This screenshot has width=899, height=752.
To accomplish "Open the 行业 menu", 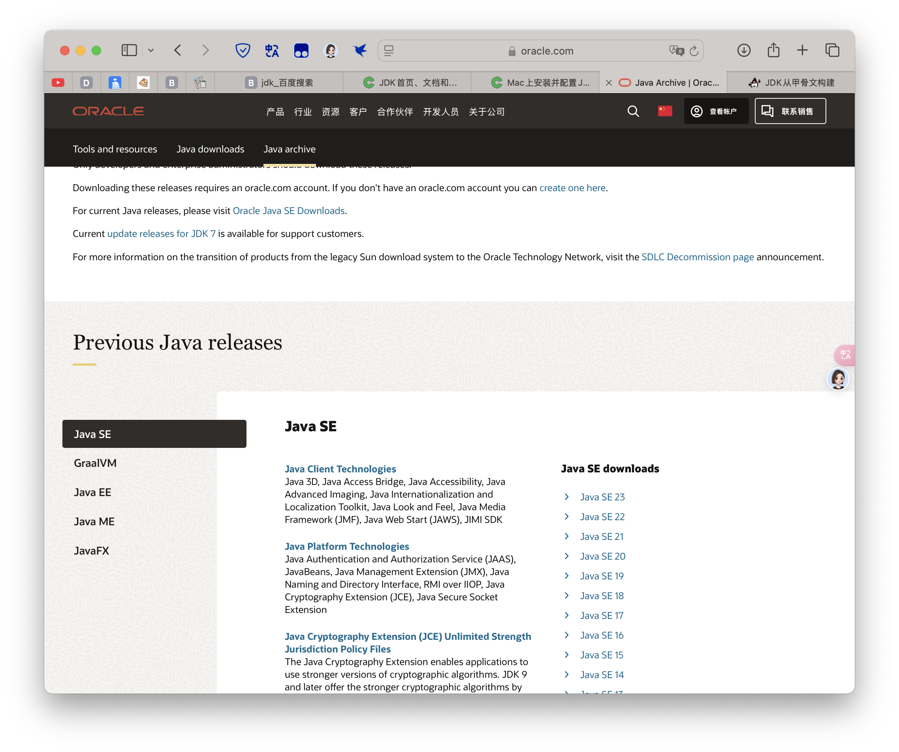I will (x=303, y=112).
